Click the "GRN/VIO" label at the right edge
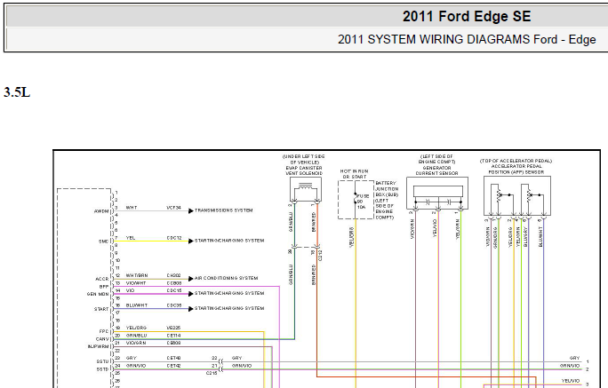This screenshot has height=388, width=608. 570,366
